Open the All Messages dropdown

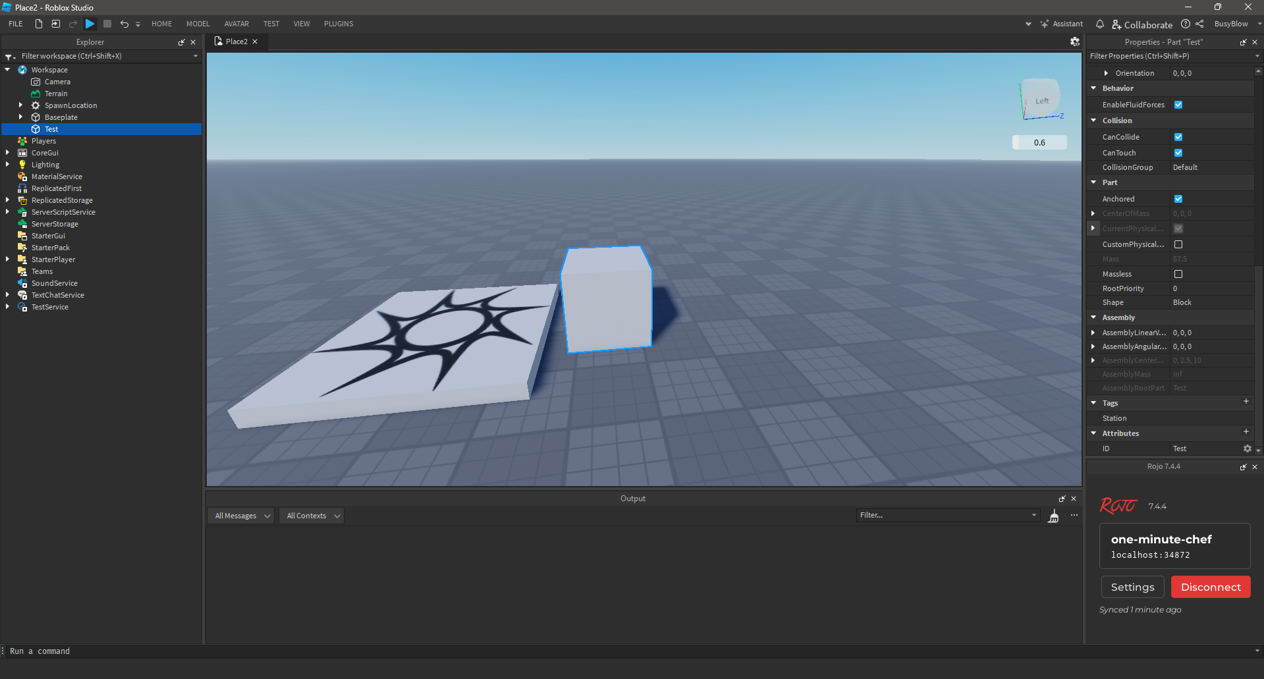[241, 516]
